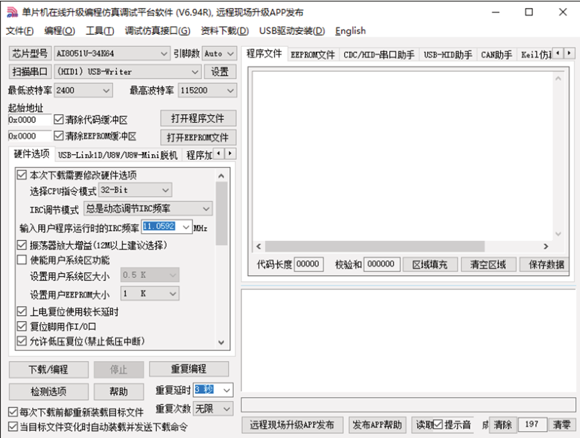The image size is (580, 438).
Task: Click 下载/编程 button
Action: [x=48, y=369]
